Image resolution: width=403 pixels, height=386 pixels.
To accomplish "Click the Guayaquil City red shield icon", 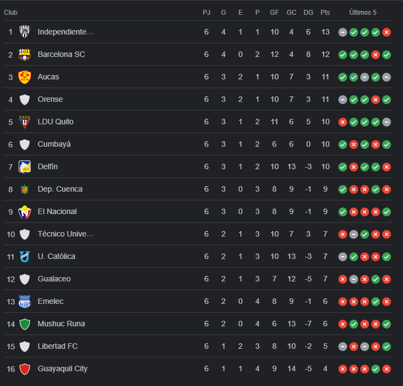I will [25, 368].
